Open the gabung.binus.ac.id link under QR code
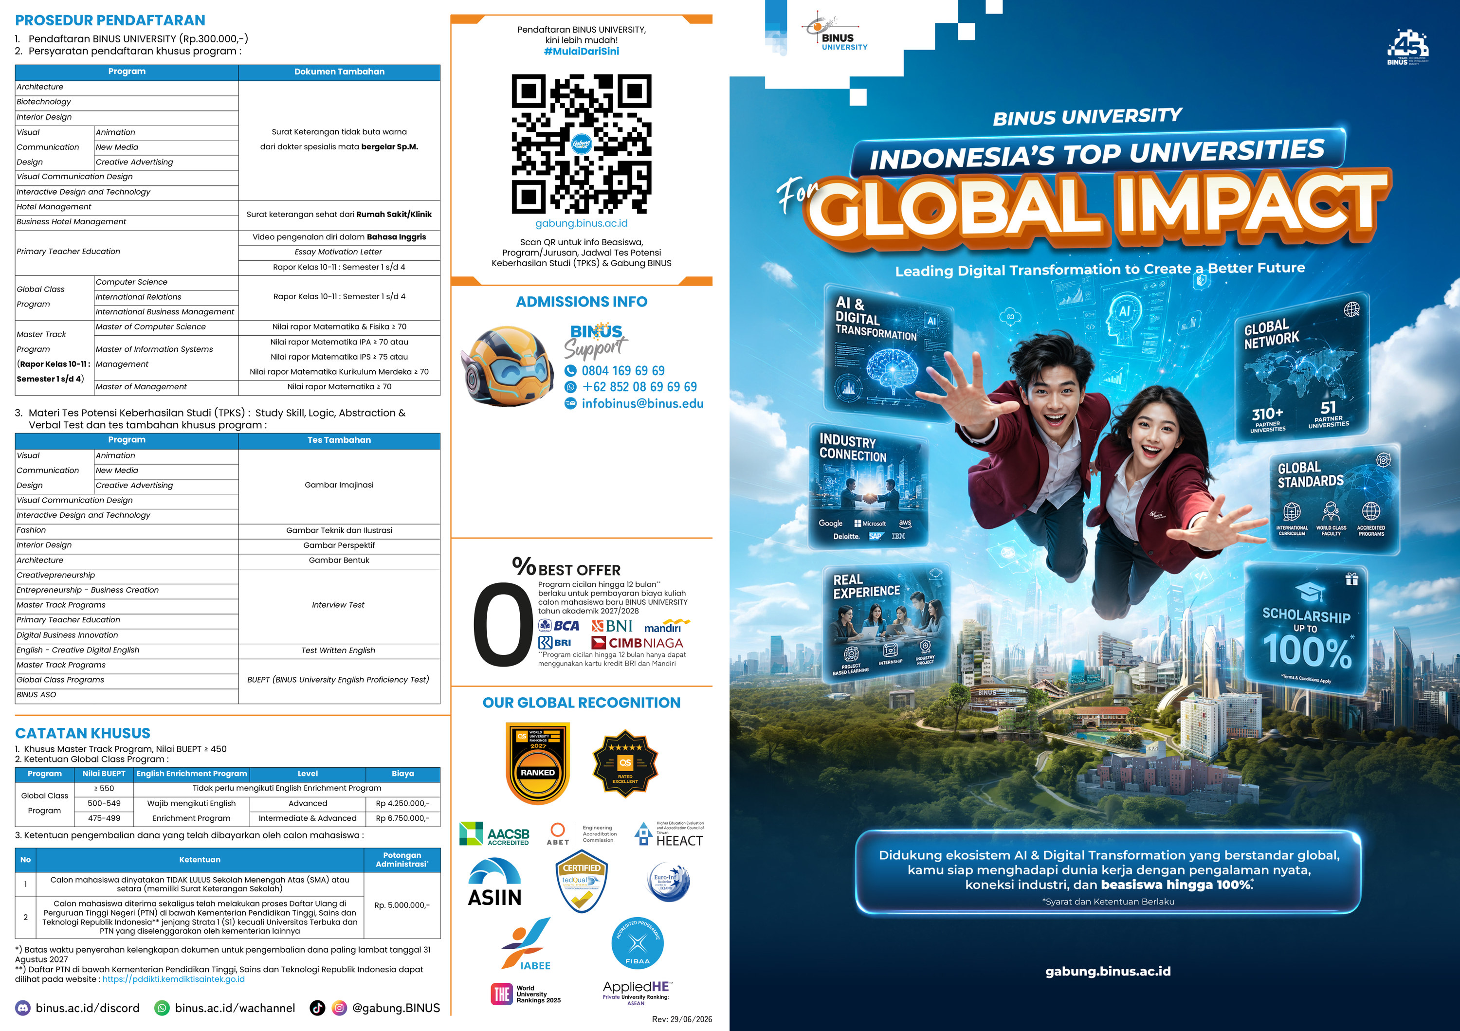1460x1031 pixels. (x=581, y=224)
